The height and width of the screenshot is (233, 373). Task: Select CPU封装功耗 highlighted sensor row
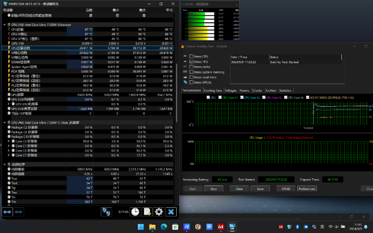coord(88,48)
